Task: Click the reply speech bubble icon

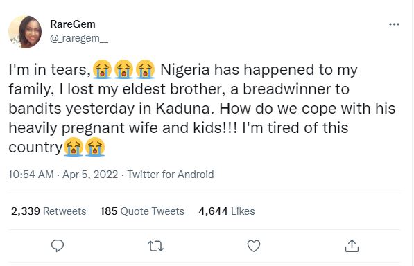Action: pyautogui.click(x=58, y=246)
